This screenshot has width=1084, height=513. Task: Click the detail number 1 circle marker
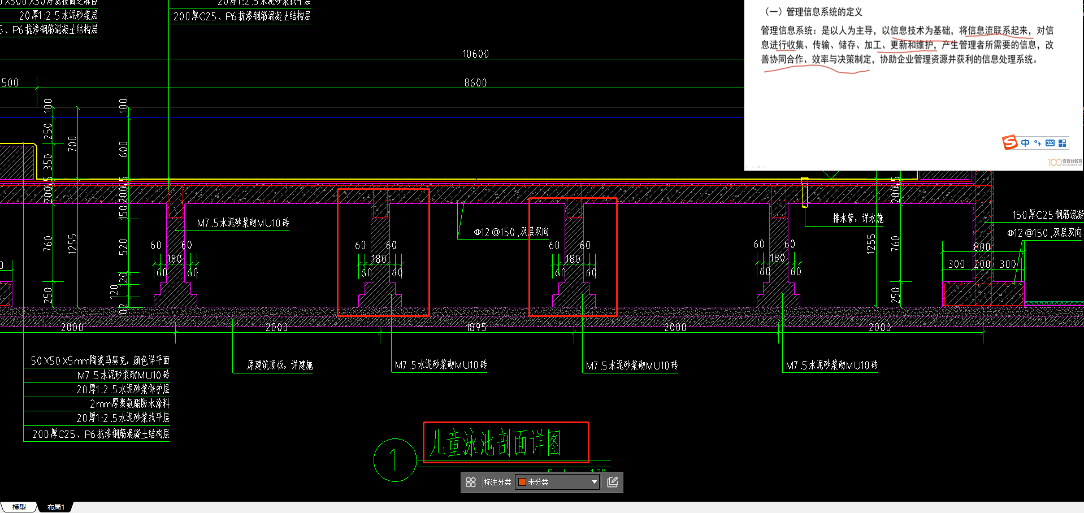[x=394, y=460]
